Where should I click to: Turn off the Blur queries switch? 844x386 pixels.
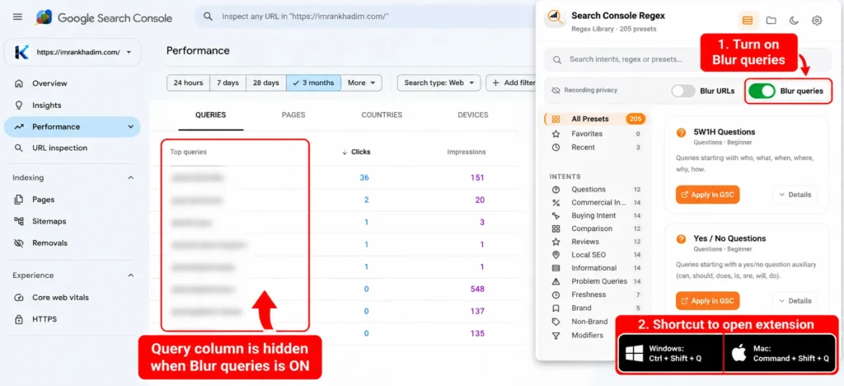(x=761, y=91)
